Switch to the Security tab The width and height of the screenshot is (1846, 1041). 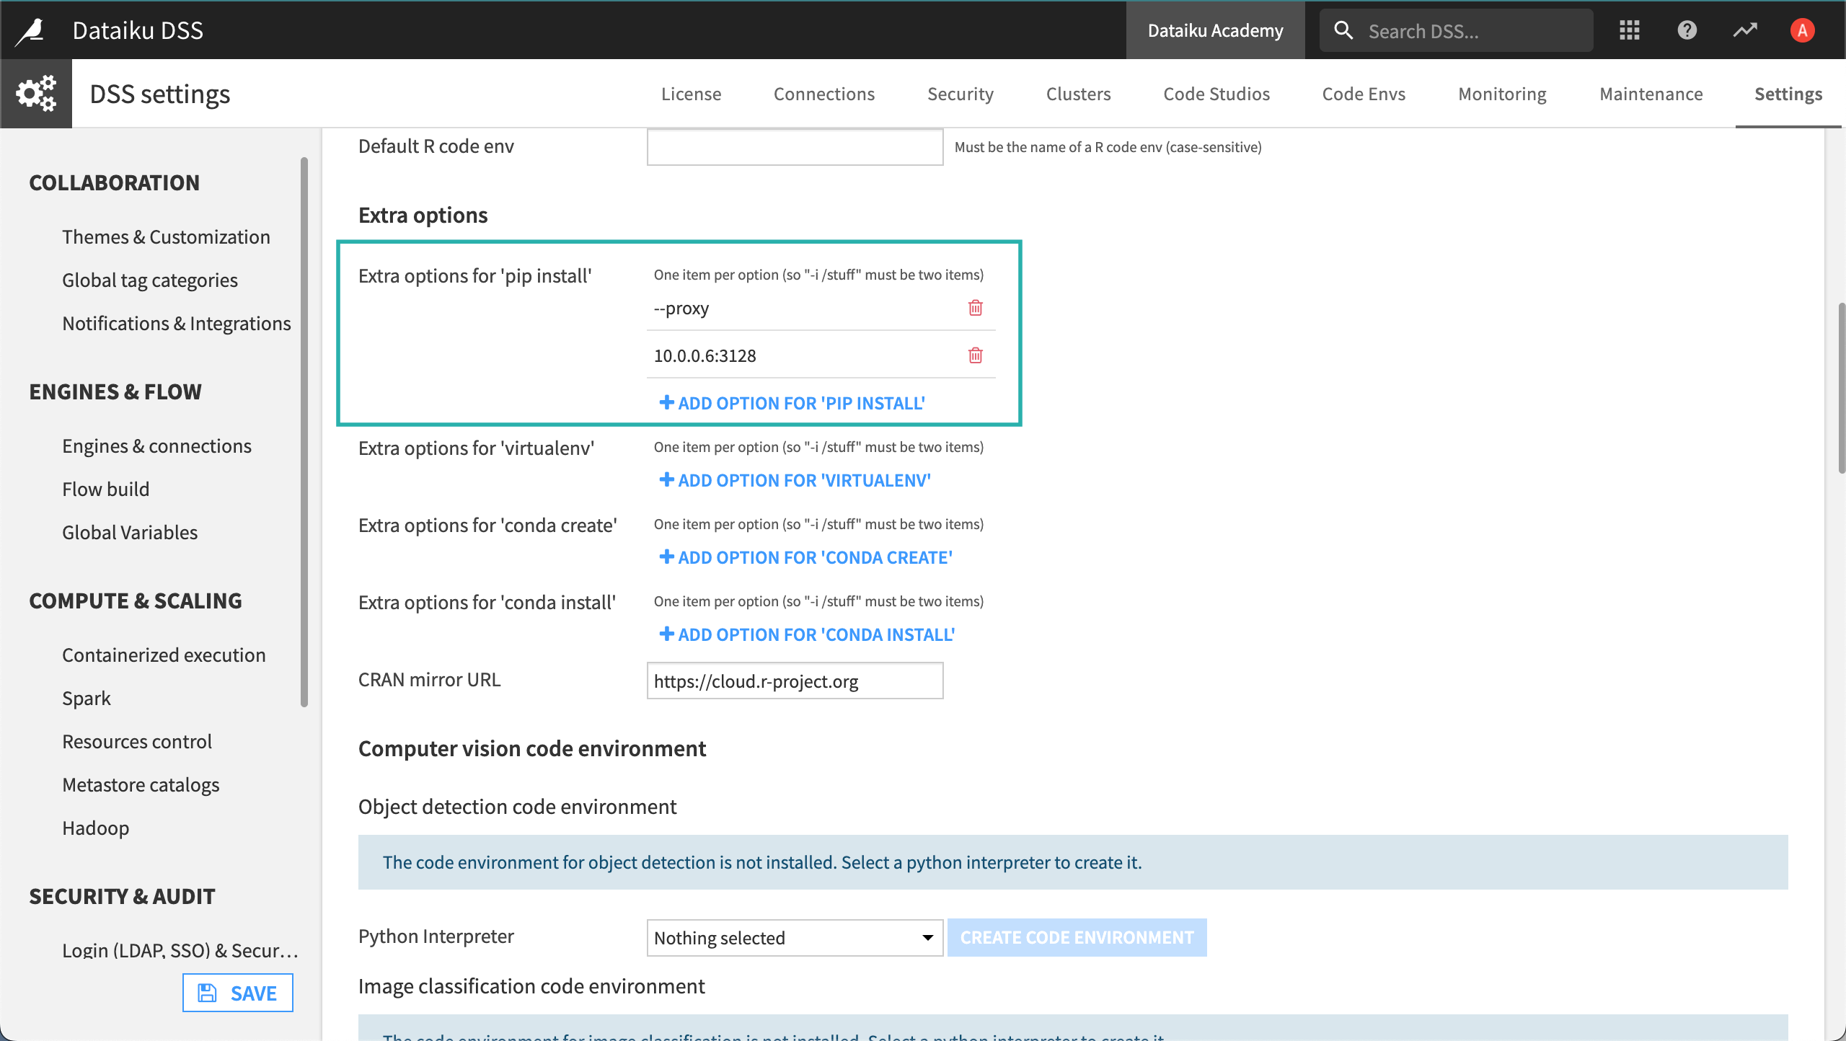[x=960, y=93]
